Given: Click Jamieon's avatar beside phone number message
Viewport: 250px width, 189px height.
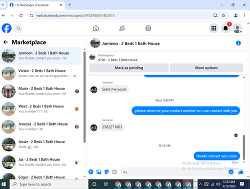Looking at the screenshot, I should (94, 128).
